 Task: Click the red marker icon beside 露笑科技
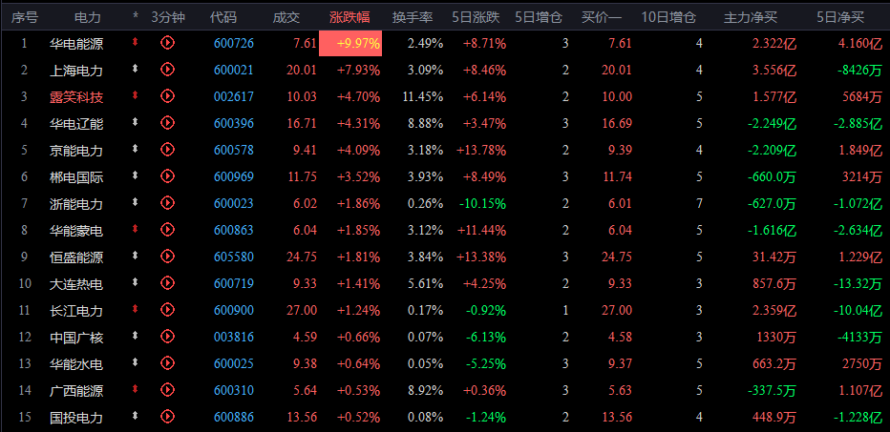(135, 94)
